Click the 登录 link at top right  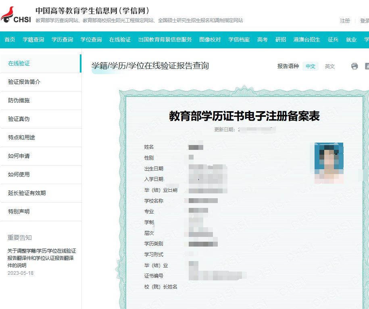(365, 21)
